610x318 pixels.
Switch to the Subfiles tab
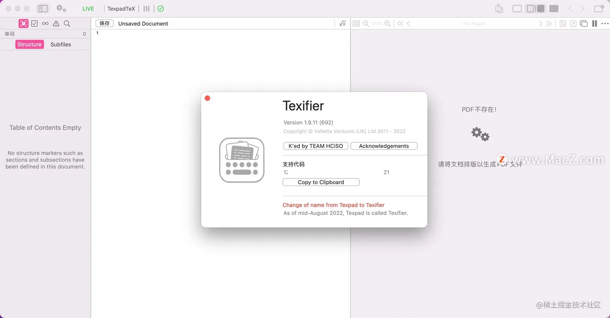[x=61, y=44]
